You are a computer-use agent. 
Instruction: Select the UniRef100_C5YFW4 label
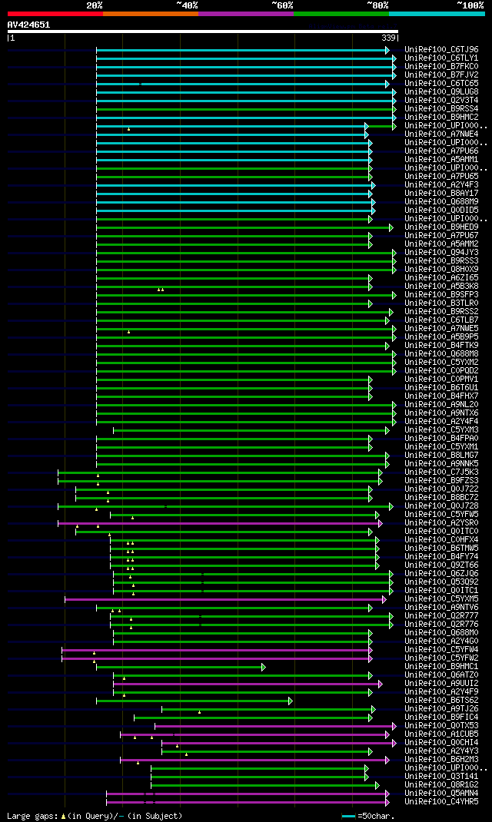[441, 650]
